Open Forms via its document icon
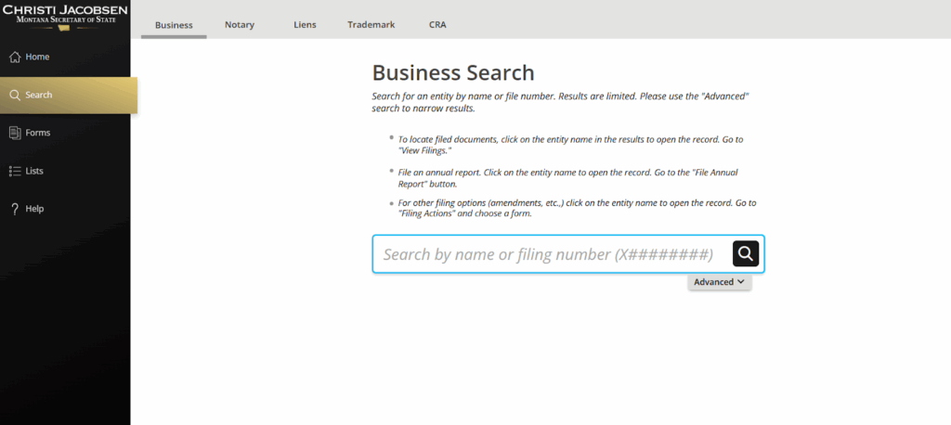The width and height of the screenshot is (951, 425). (x=15, y=134)
